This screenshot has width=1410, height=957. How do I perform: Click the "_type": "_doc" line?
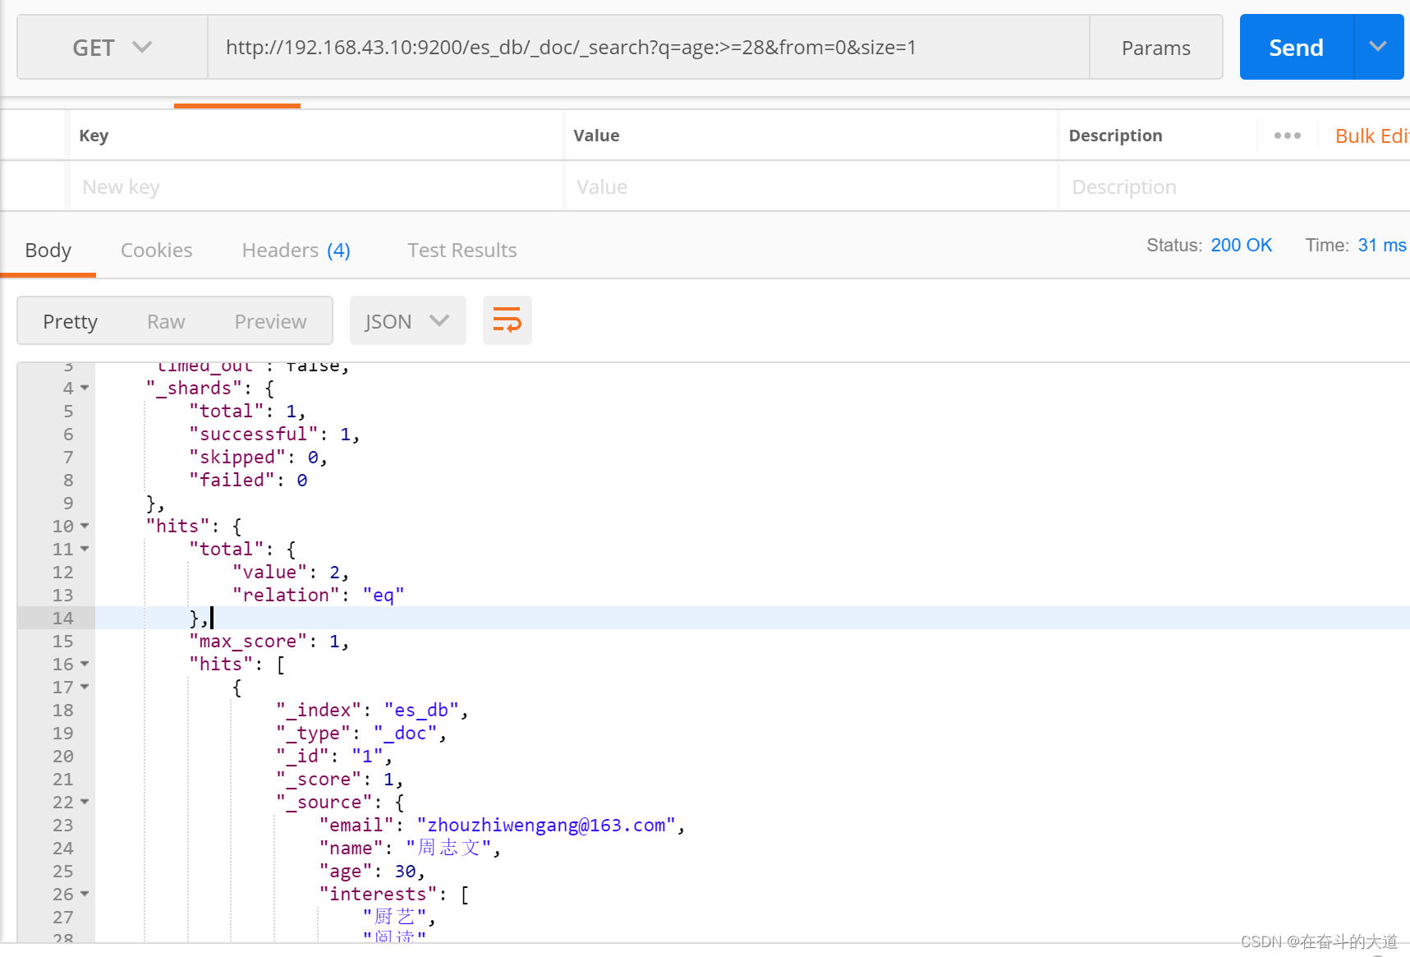tap(361, 733)
